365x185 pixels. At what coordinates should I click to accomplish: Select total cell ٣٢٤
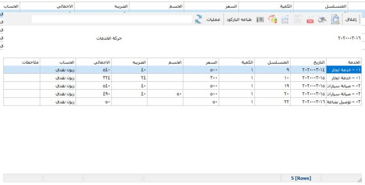tap(94, 78)
